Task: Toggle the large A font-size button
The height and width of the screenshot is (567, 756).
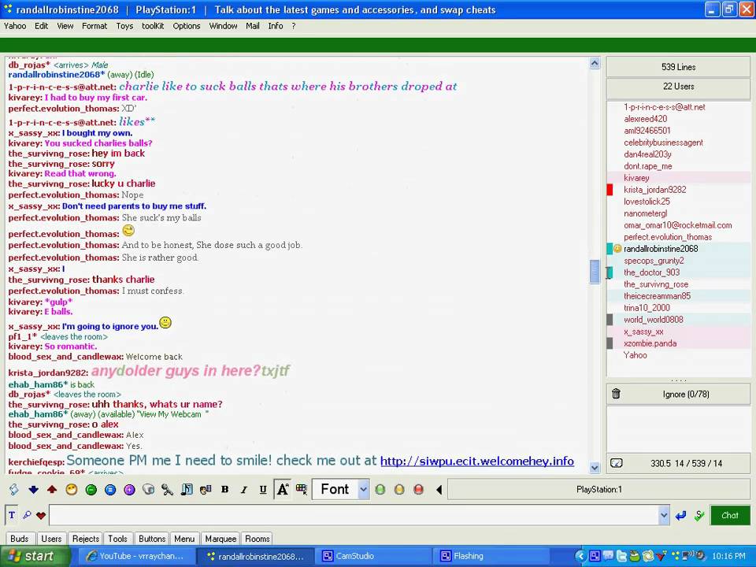Action: tap(283, 489)
